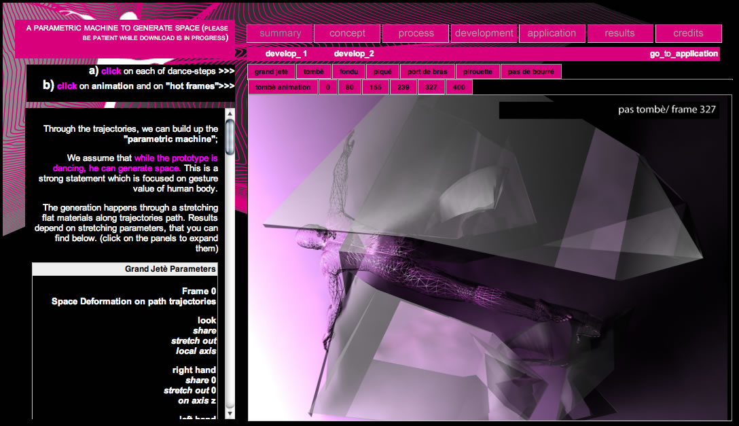The image size is (739, 426).
Task: Select the develop_2 sub-page link
Action: (354, 54)
